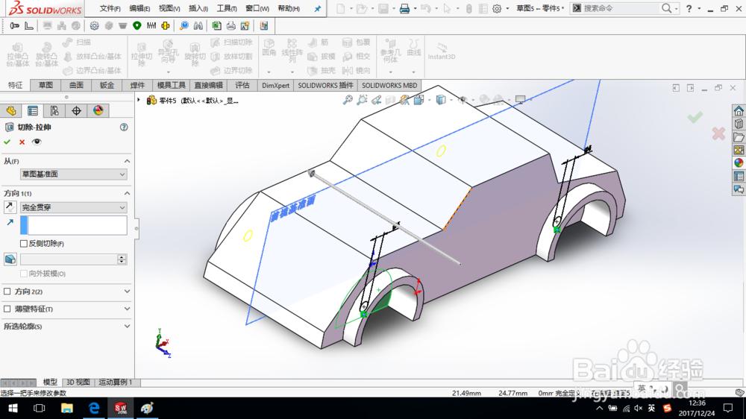Click in the 搜索命令 search field

click(x=620, y=8)
